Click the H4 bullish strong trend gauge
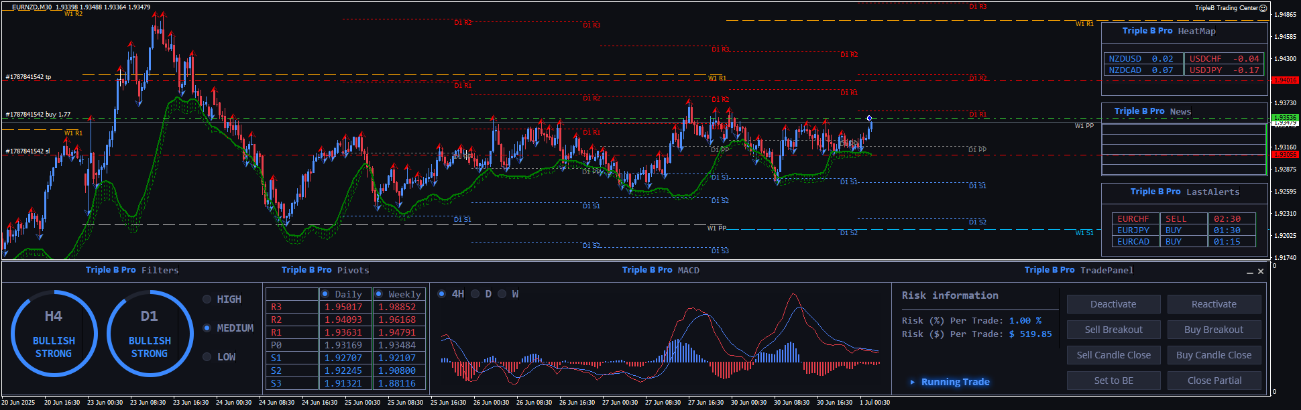The image size is (1301, 410). pos(54,334)
